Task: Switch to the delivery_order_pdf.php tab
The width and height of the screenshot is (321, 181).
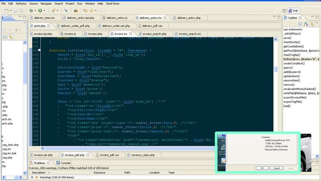Action: click(x=75, y=26)
